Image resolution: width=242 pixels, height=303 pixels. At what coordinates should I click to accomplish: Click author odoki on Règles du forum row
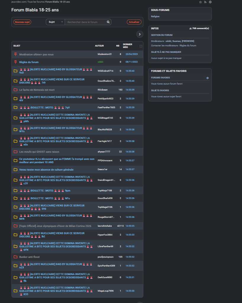(100, 62)
